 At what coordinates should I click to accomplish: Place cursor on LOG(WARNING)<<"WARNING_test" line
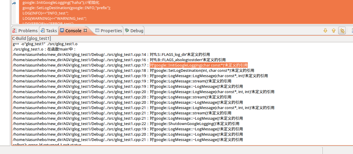pyautogui.click(x=54, y=18)
